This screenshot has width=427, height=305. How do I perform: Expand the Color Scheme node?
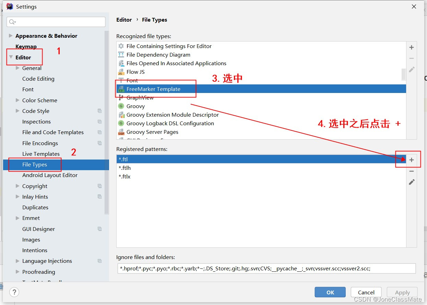point(17,100)
